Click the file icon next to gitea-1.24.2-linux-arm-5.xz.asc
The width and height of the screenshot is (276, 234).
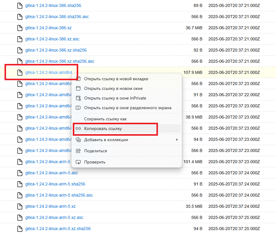click(x=20, y=218)
